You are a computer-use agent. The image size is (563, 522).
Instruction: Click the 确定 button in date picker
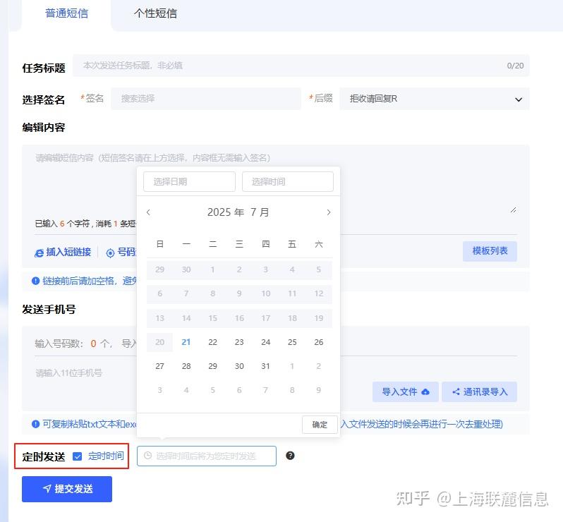tap(320, 425)
